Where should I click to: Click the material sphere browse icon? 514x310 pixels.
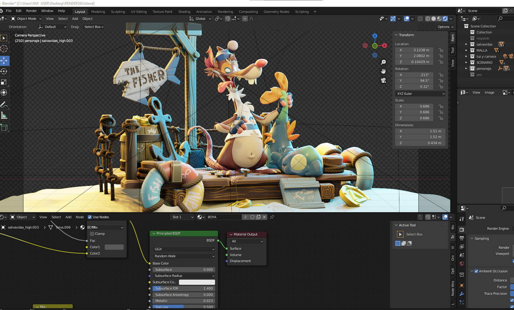200,217
